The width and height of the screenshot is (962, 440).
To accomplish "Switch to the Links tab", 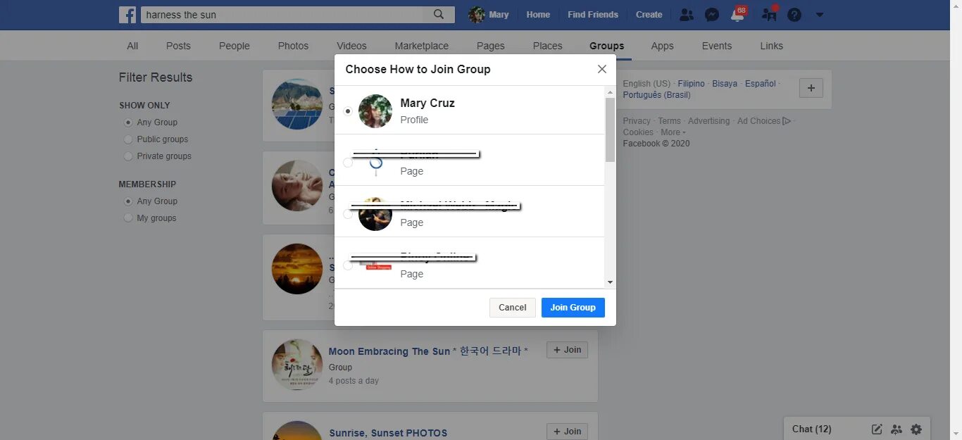I will pyautogui.click(x=771, y=46).
